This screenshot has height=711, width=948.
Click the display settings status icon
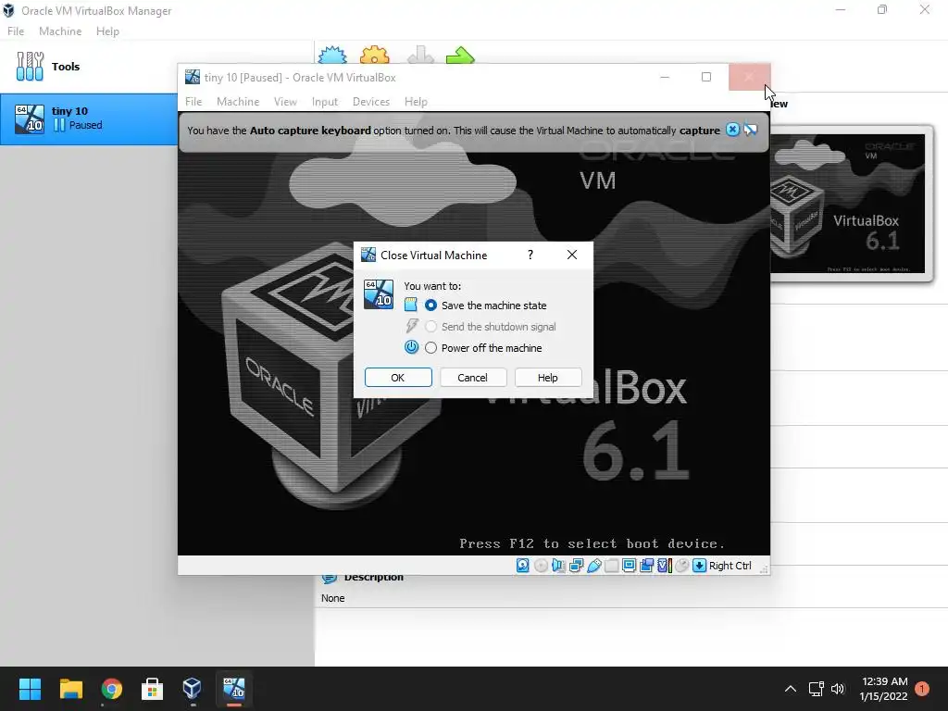(629, 566)
